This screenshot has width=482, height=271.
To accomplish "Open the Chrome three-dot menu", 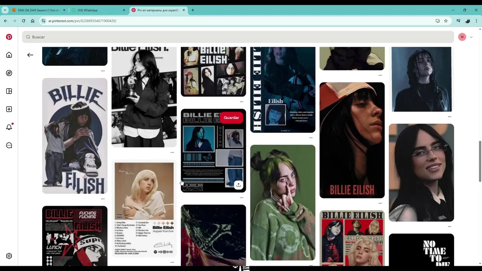I will click(476, 21).
